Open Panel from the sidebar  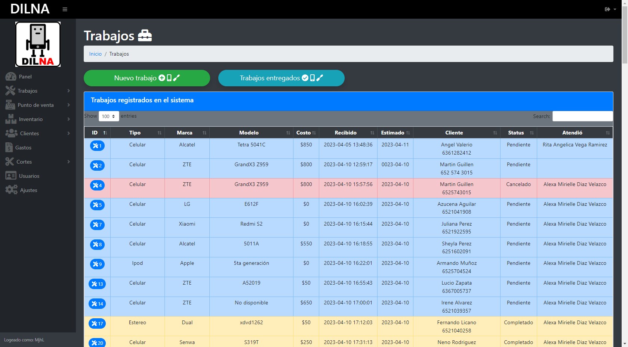point(25,77)
